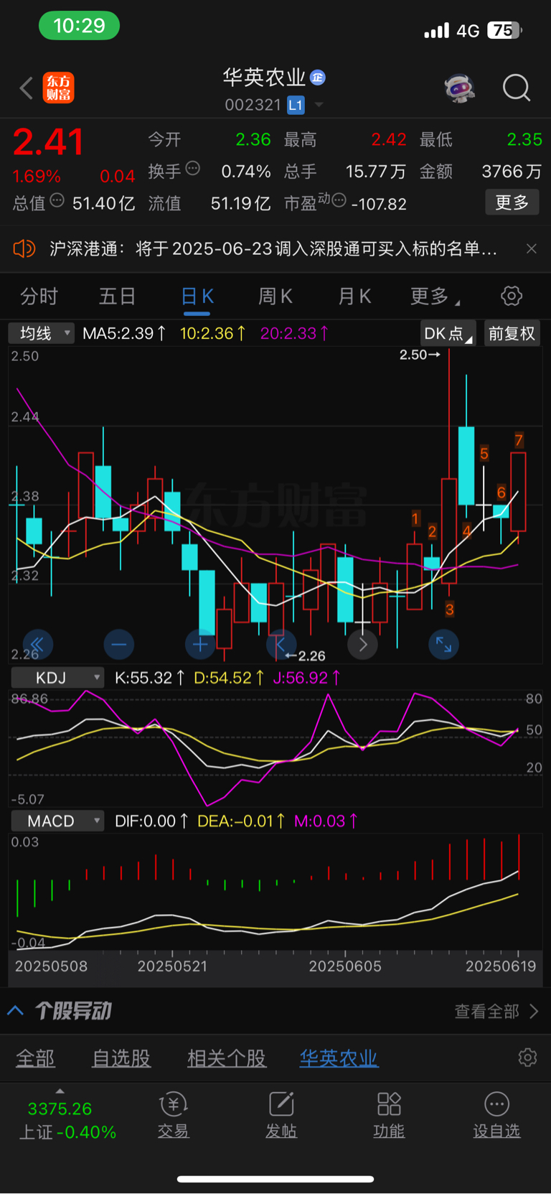Expand the stock title dropdown arrow
The width and height of the screenshot is (551, 1194).
tap(319, 105)
